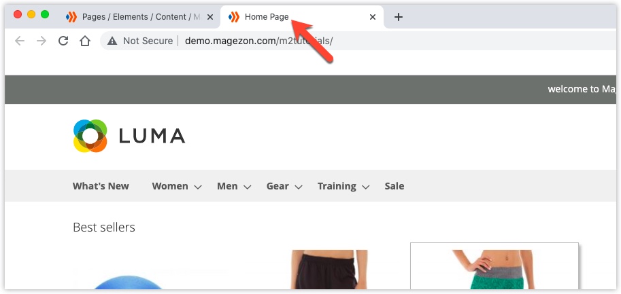621x294 pixels.
Task: Close the Pages / Elements / Content tab
Action: pos(210,17)
